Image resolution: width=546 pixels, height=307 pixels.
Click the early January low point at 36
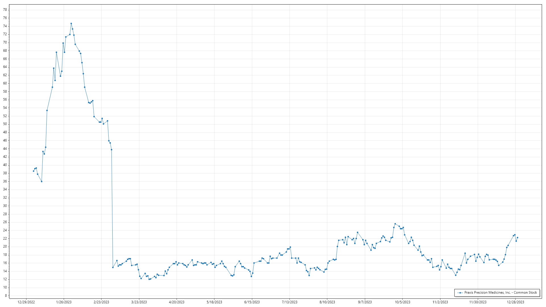(x=42, y=181)
